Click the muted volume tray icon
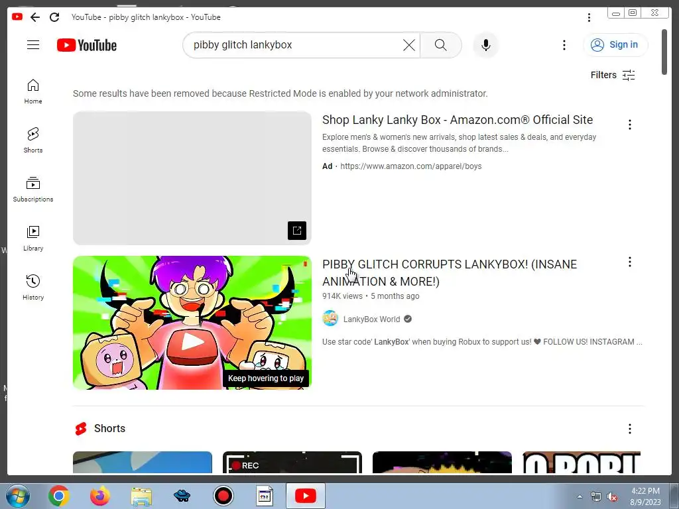 (611, 496)
